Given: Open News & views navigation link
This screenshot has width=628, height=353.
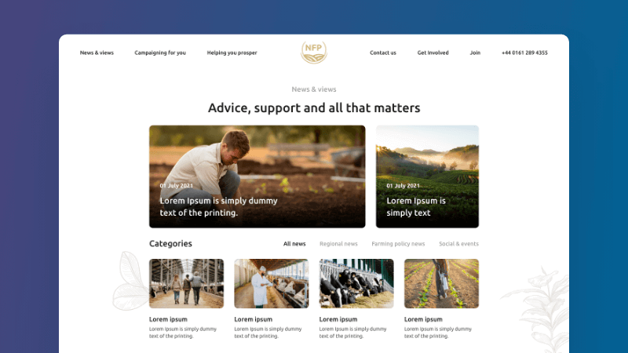Looking at the screenshot, I should point(97,53).
